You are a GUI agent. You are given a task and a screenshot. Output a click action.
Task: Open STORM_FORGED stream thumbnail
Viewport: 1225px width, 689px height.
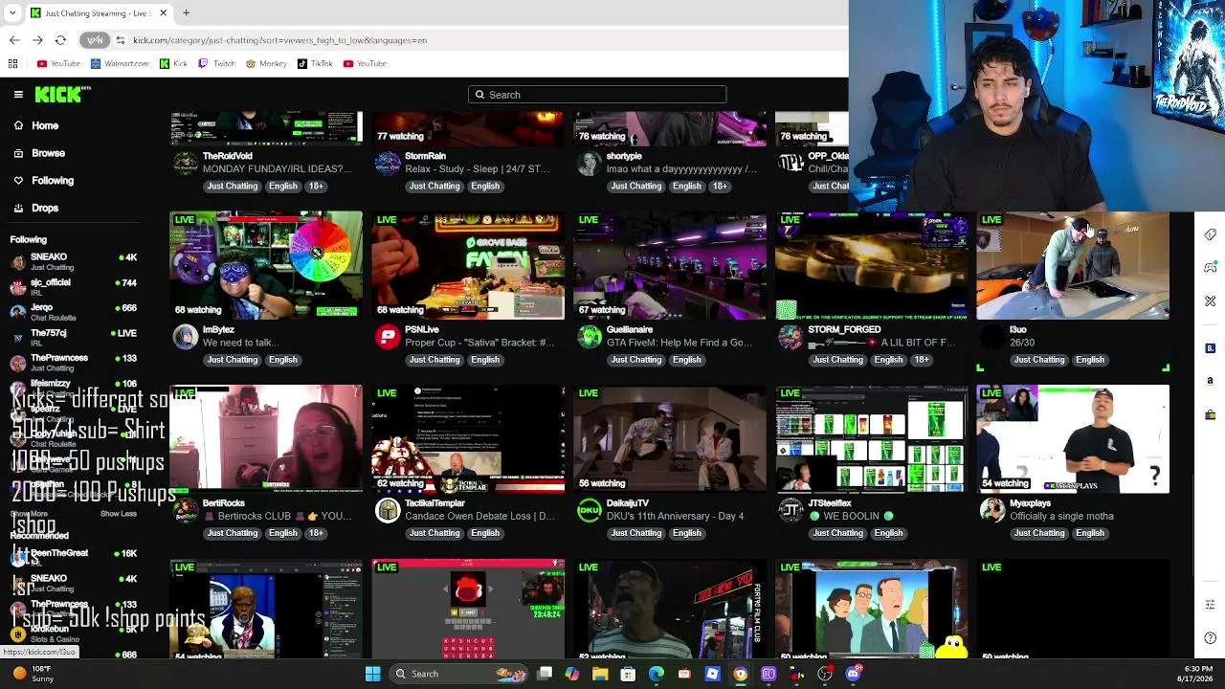[x=872, y=265]
